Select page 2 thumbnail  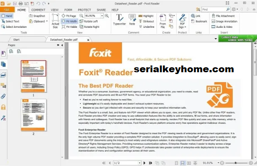coord(34,115)
